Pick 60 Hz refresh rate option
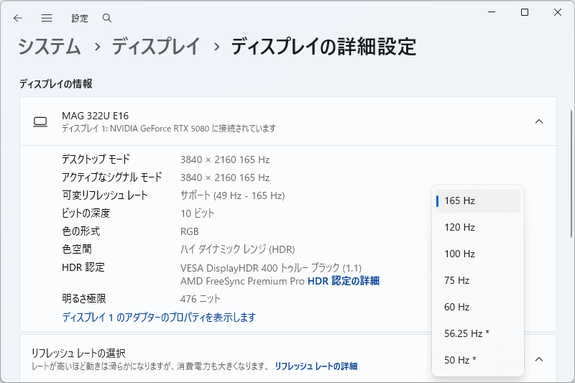The height and width of the screenshot is (383, 575). (x=478, y=307)
